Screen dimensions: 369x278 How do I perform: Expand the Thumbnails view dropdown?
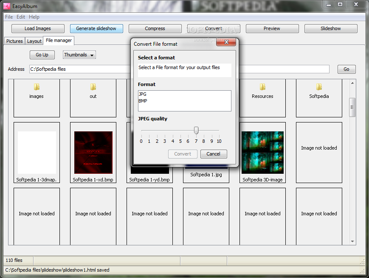tap(79, 55)
